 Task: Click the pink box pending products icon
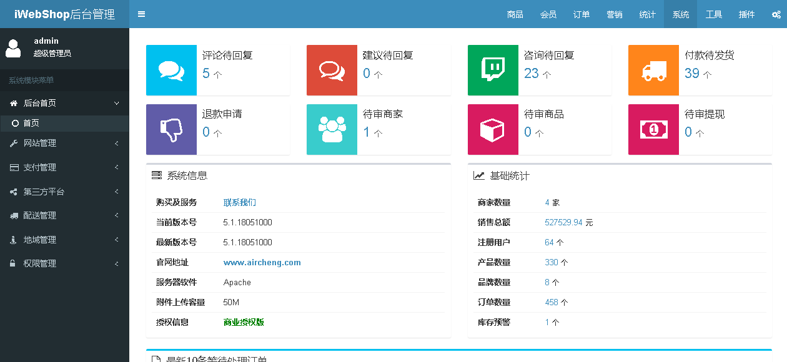coord(493,130)
